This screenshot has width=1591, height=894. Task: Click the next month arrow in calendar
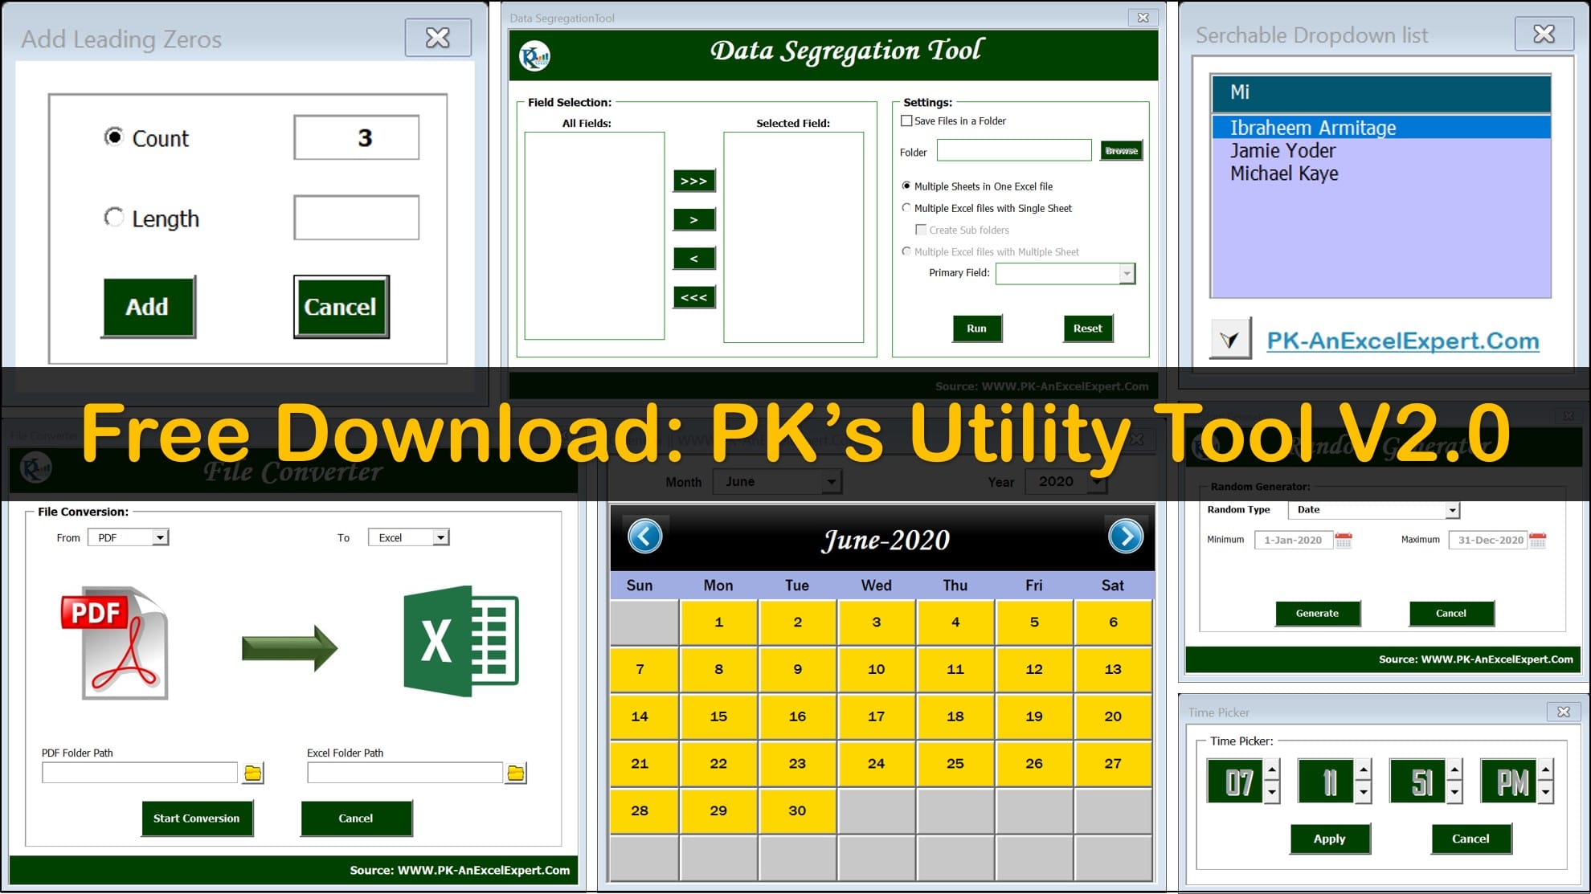click(1126, 537)
